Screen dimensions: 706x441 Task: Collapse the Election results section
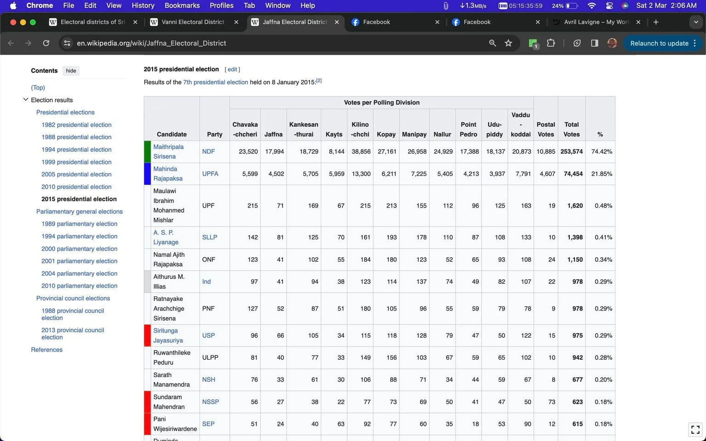point(26,100)
